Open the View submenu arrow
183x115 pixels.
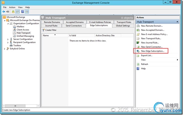(177, 60)
